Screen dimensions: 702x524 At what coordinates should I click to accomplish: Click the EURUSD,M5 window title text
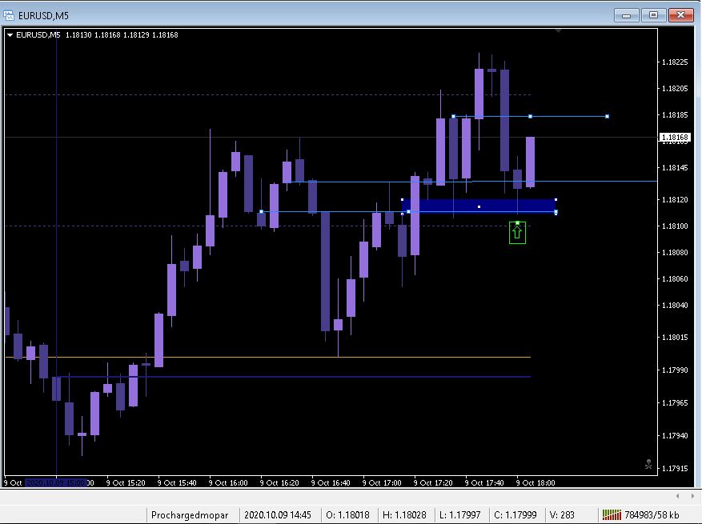[43, 16]
